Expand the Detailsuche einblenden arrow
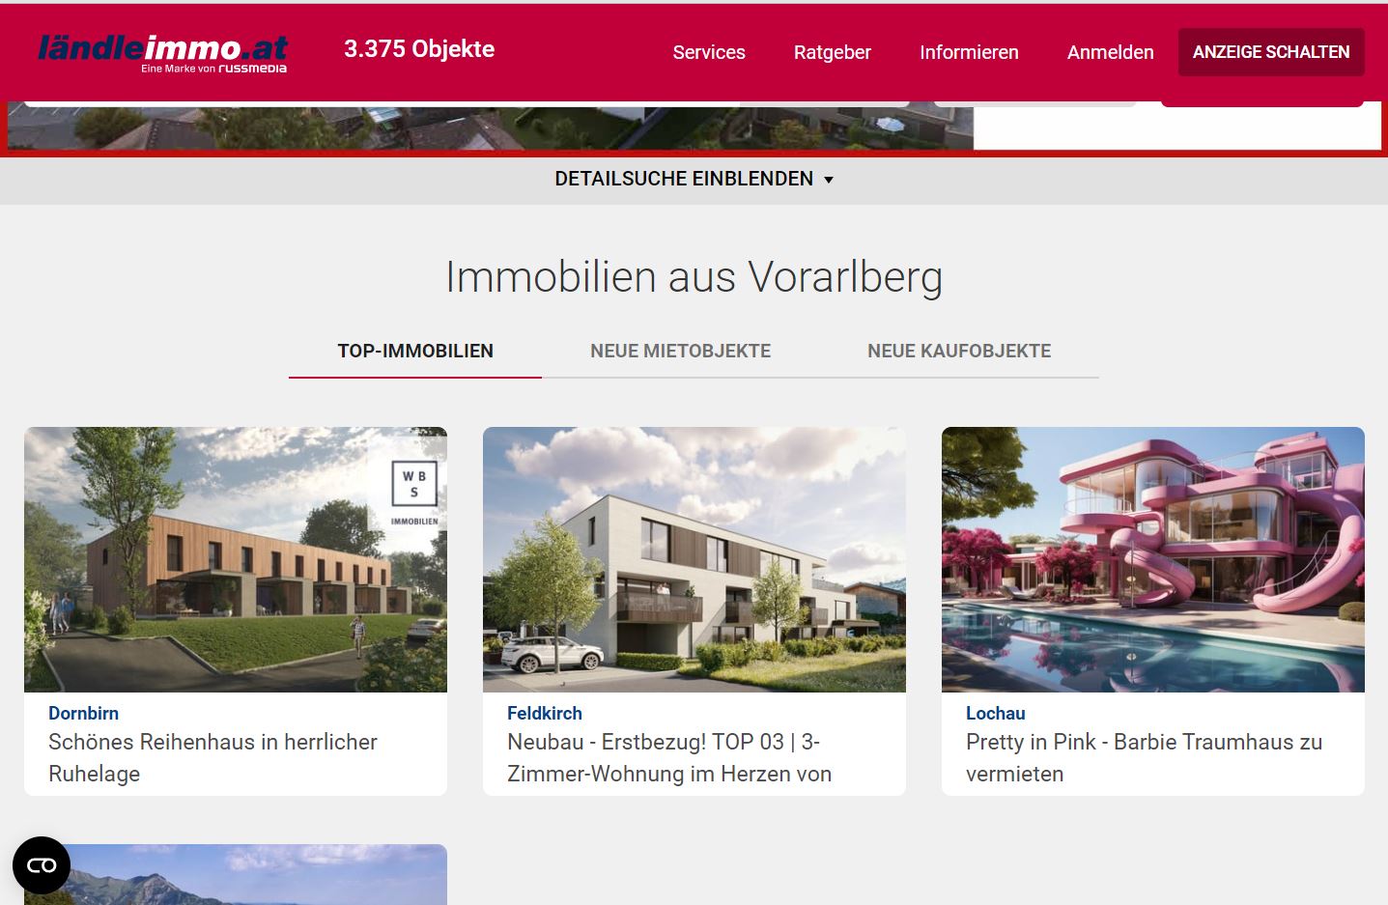 tap(828, 180)
